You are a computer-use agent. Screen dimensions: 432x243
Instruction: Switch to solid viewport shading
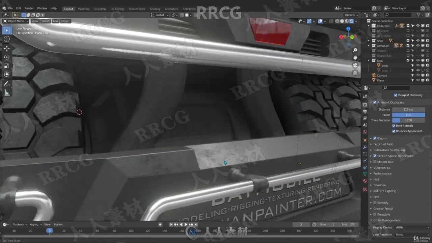click(x=342, y=21)
